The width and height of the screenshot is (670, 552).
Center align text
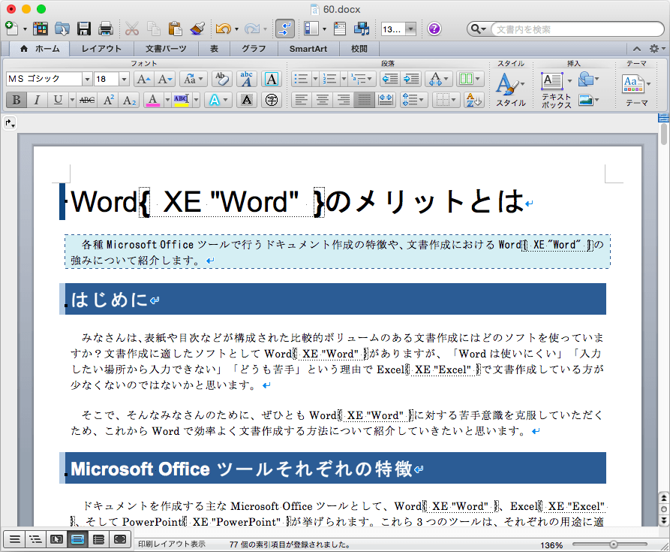tap(322, 100)
